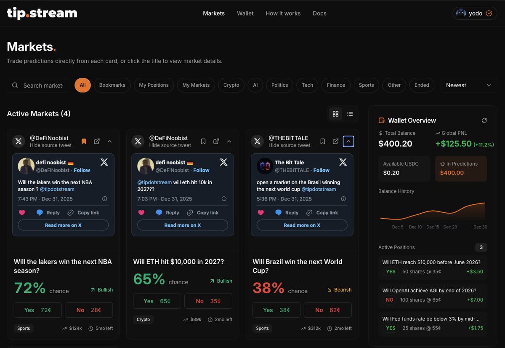
Task: Click X logo inside Lakers tweet embed
Action: point(104,162)
